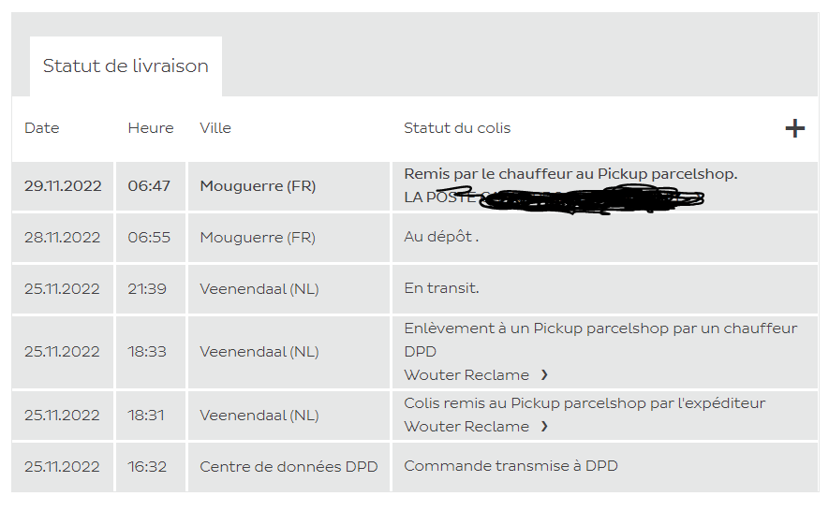Screen dimensions: 829x511
Task: Click chevron beside Wouter Reclame at 18:33
Action: pos(544,375)
